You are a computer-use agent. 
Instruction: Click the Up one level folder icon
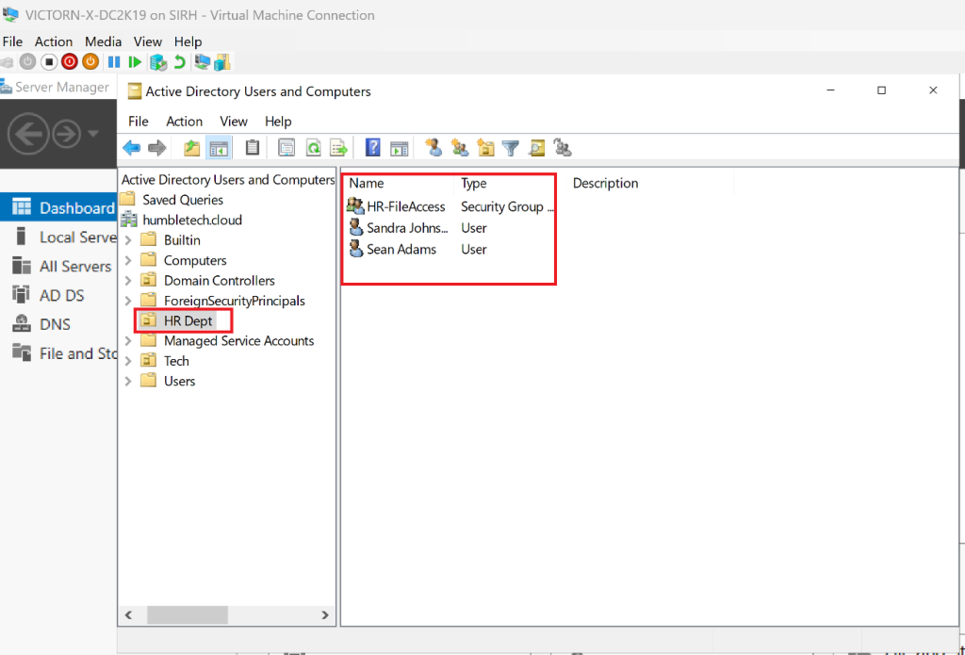[191, 148]
